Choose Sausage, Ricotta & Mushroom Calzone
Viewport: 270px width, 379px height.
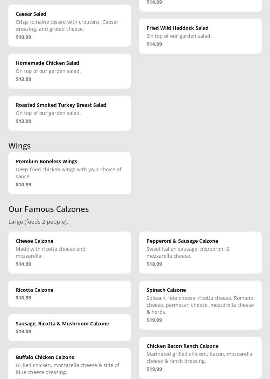click(69, 327)
